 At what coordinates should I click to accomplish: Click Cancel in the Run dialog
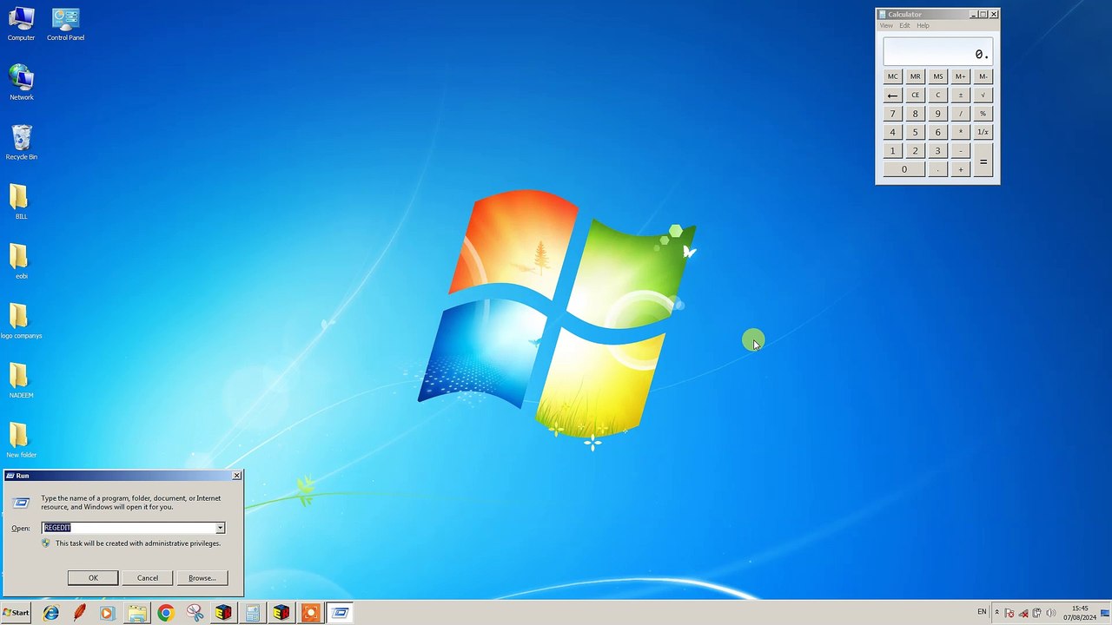coord(148,578)
